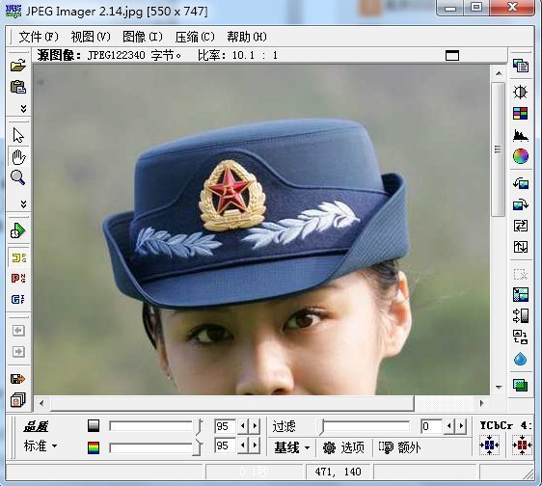Open the color grid palette icon

520,113
